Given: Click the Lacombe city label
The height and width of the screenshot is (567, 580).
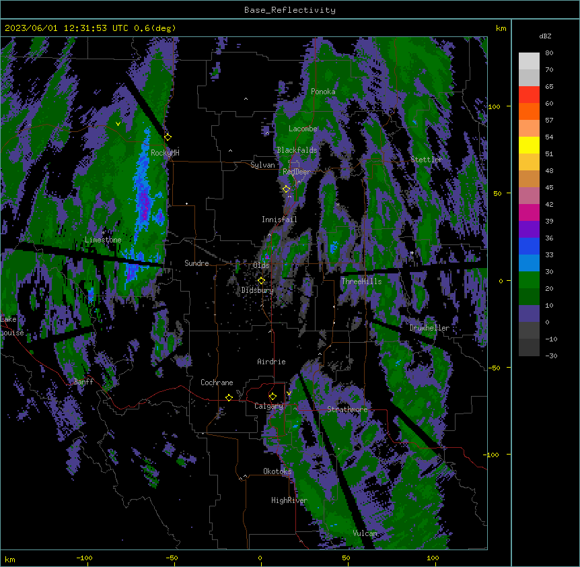Looking at the screenshot, I should tap(303, 129).
